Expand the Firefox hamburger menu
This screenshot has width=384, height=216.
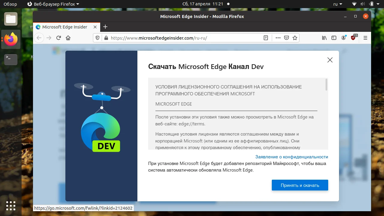pyautogui.click(x=365, y=38)
